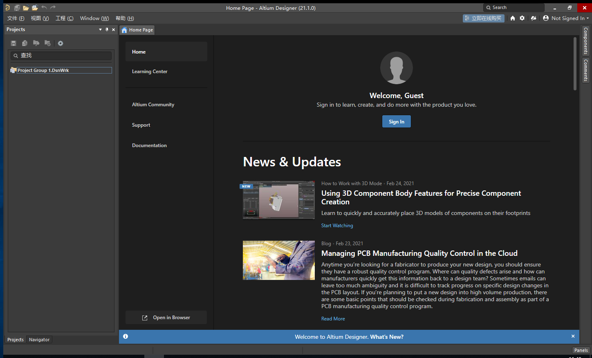Click the user account avatar icon

point(546,18)
